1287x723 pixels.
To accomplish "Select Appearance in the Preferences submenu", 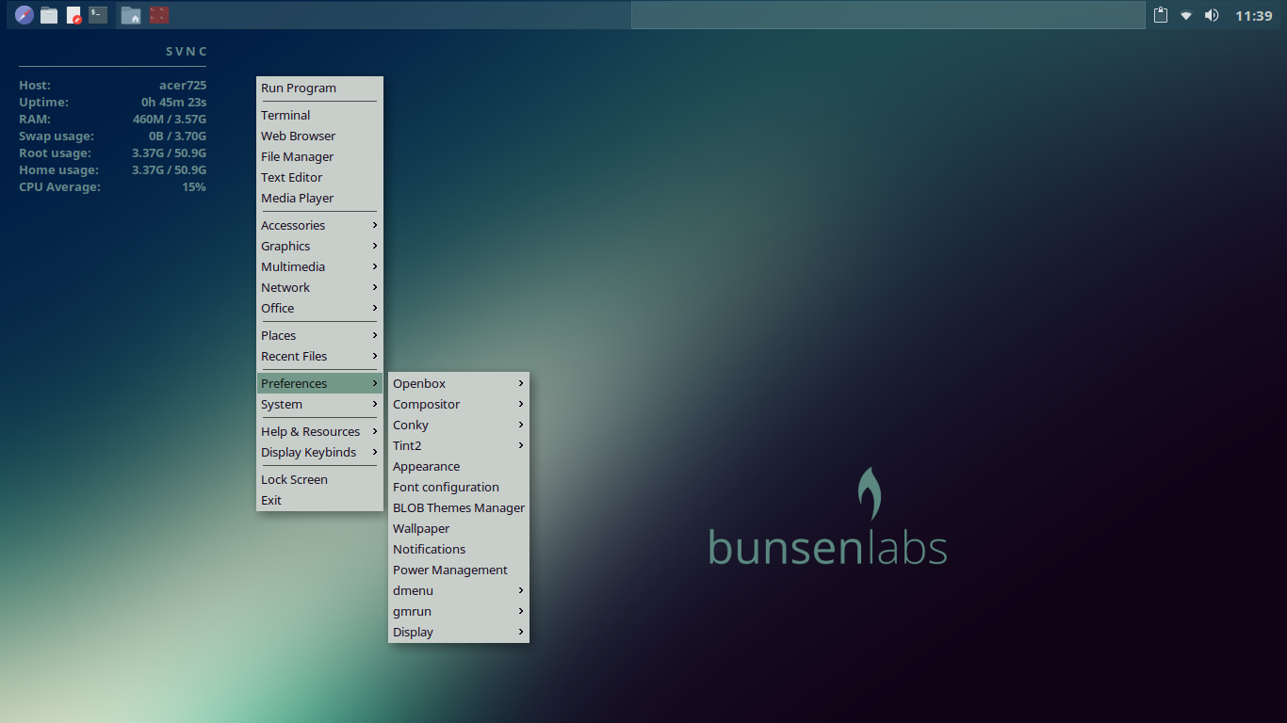I will (459, 467).
